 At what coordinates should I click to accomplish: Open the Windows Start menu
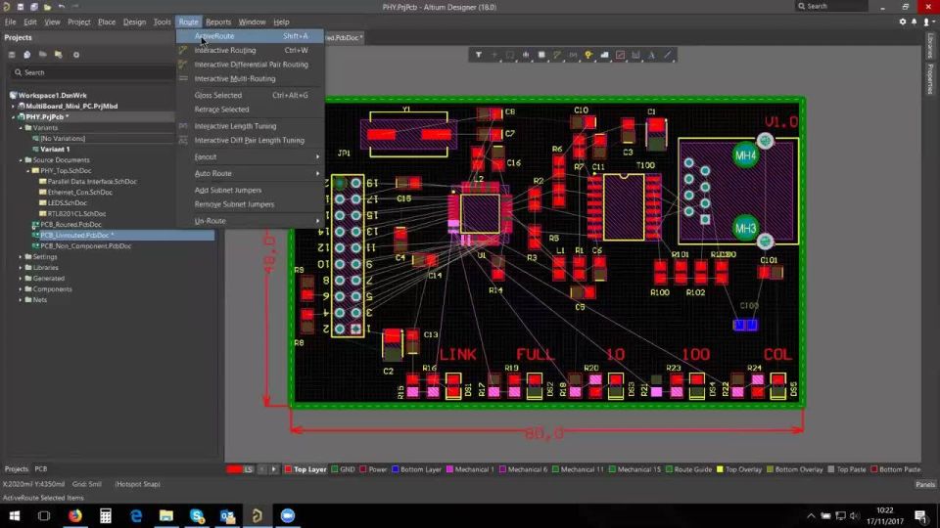tap(15, 515)
